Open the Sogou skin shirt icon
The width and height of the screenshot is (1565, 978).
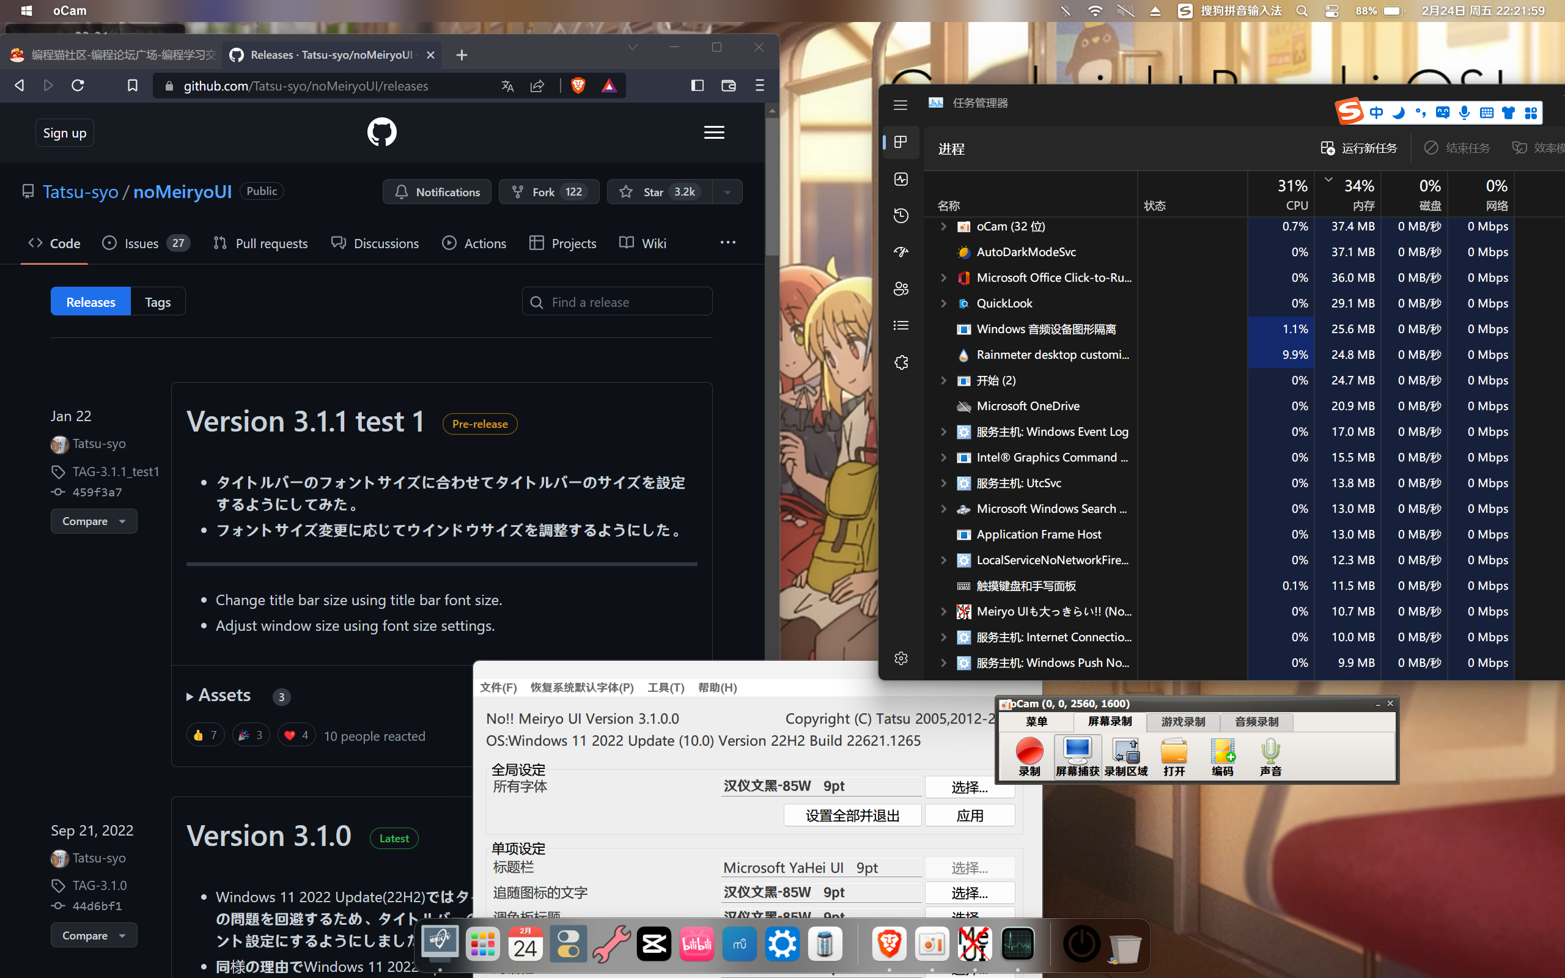click(x=1508, y=112)
